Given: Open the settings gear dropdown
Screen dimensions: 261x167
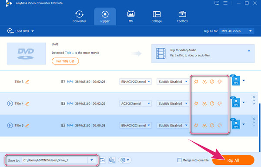Looking at the screenshot, I should (125, 160).
